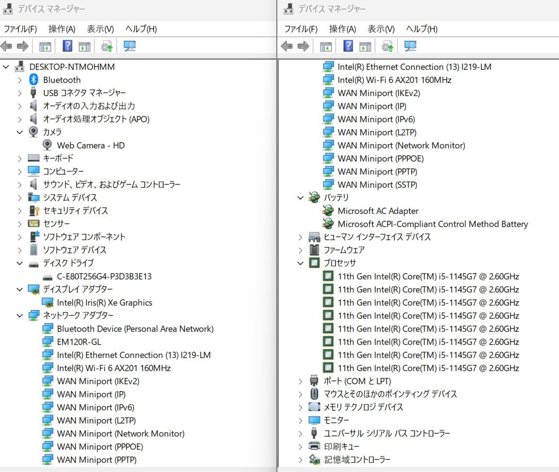Collapse the プロセッサ category
559x472 pixels.
click(300, 263)
